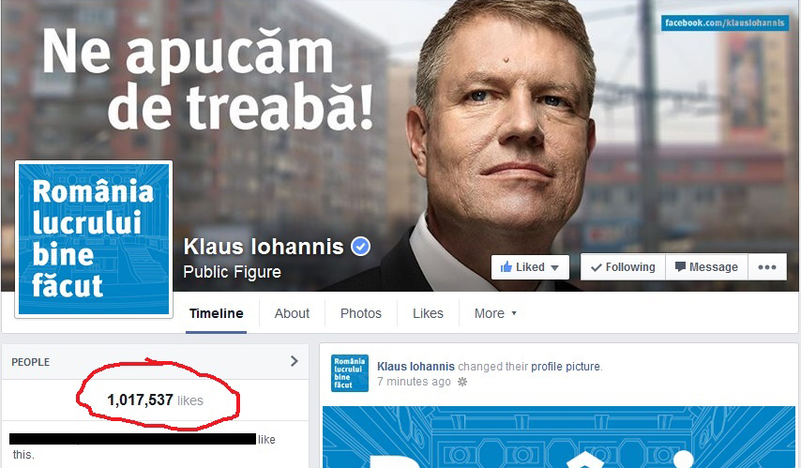
Task: Click the 1,017,537 likes count
Action: click(x=156, y=400)
